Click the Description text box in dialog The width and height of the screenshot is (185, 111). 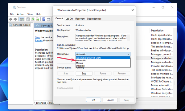(103, 37)
